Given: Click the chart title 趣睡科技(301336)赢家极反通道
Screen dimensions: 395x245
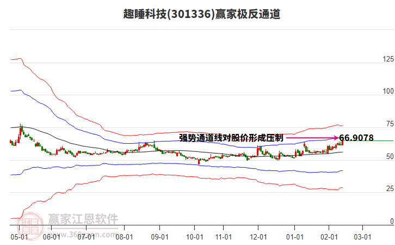Looking at the screenshot, I should (x=202, y=14).
